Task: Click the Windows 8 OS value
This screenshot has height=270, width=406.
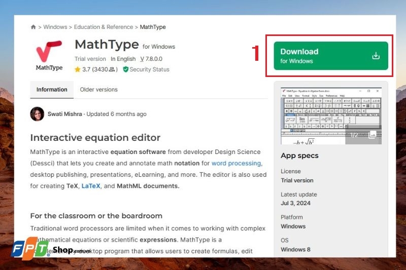Action: pyautogui.click(x=295, y=250)
